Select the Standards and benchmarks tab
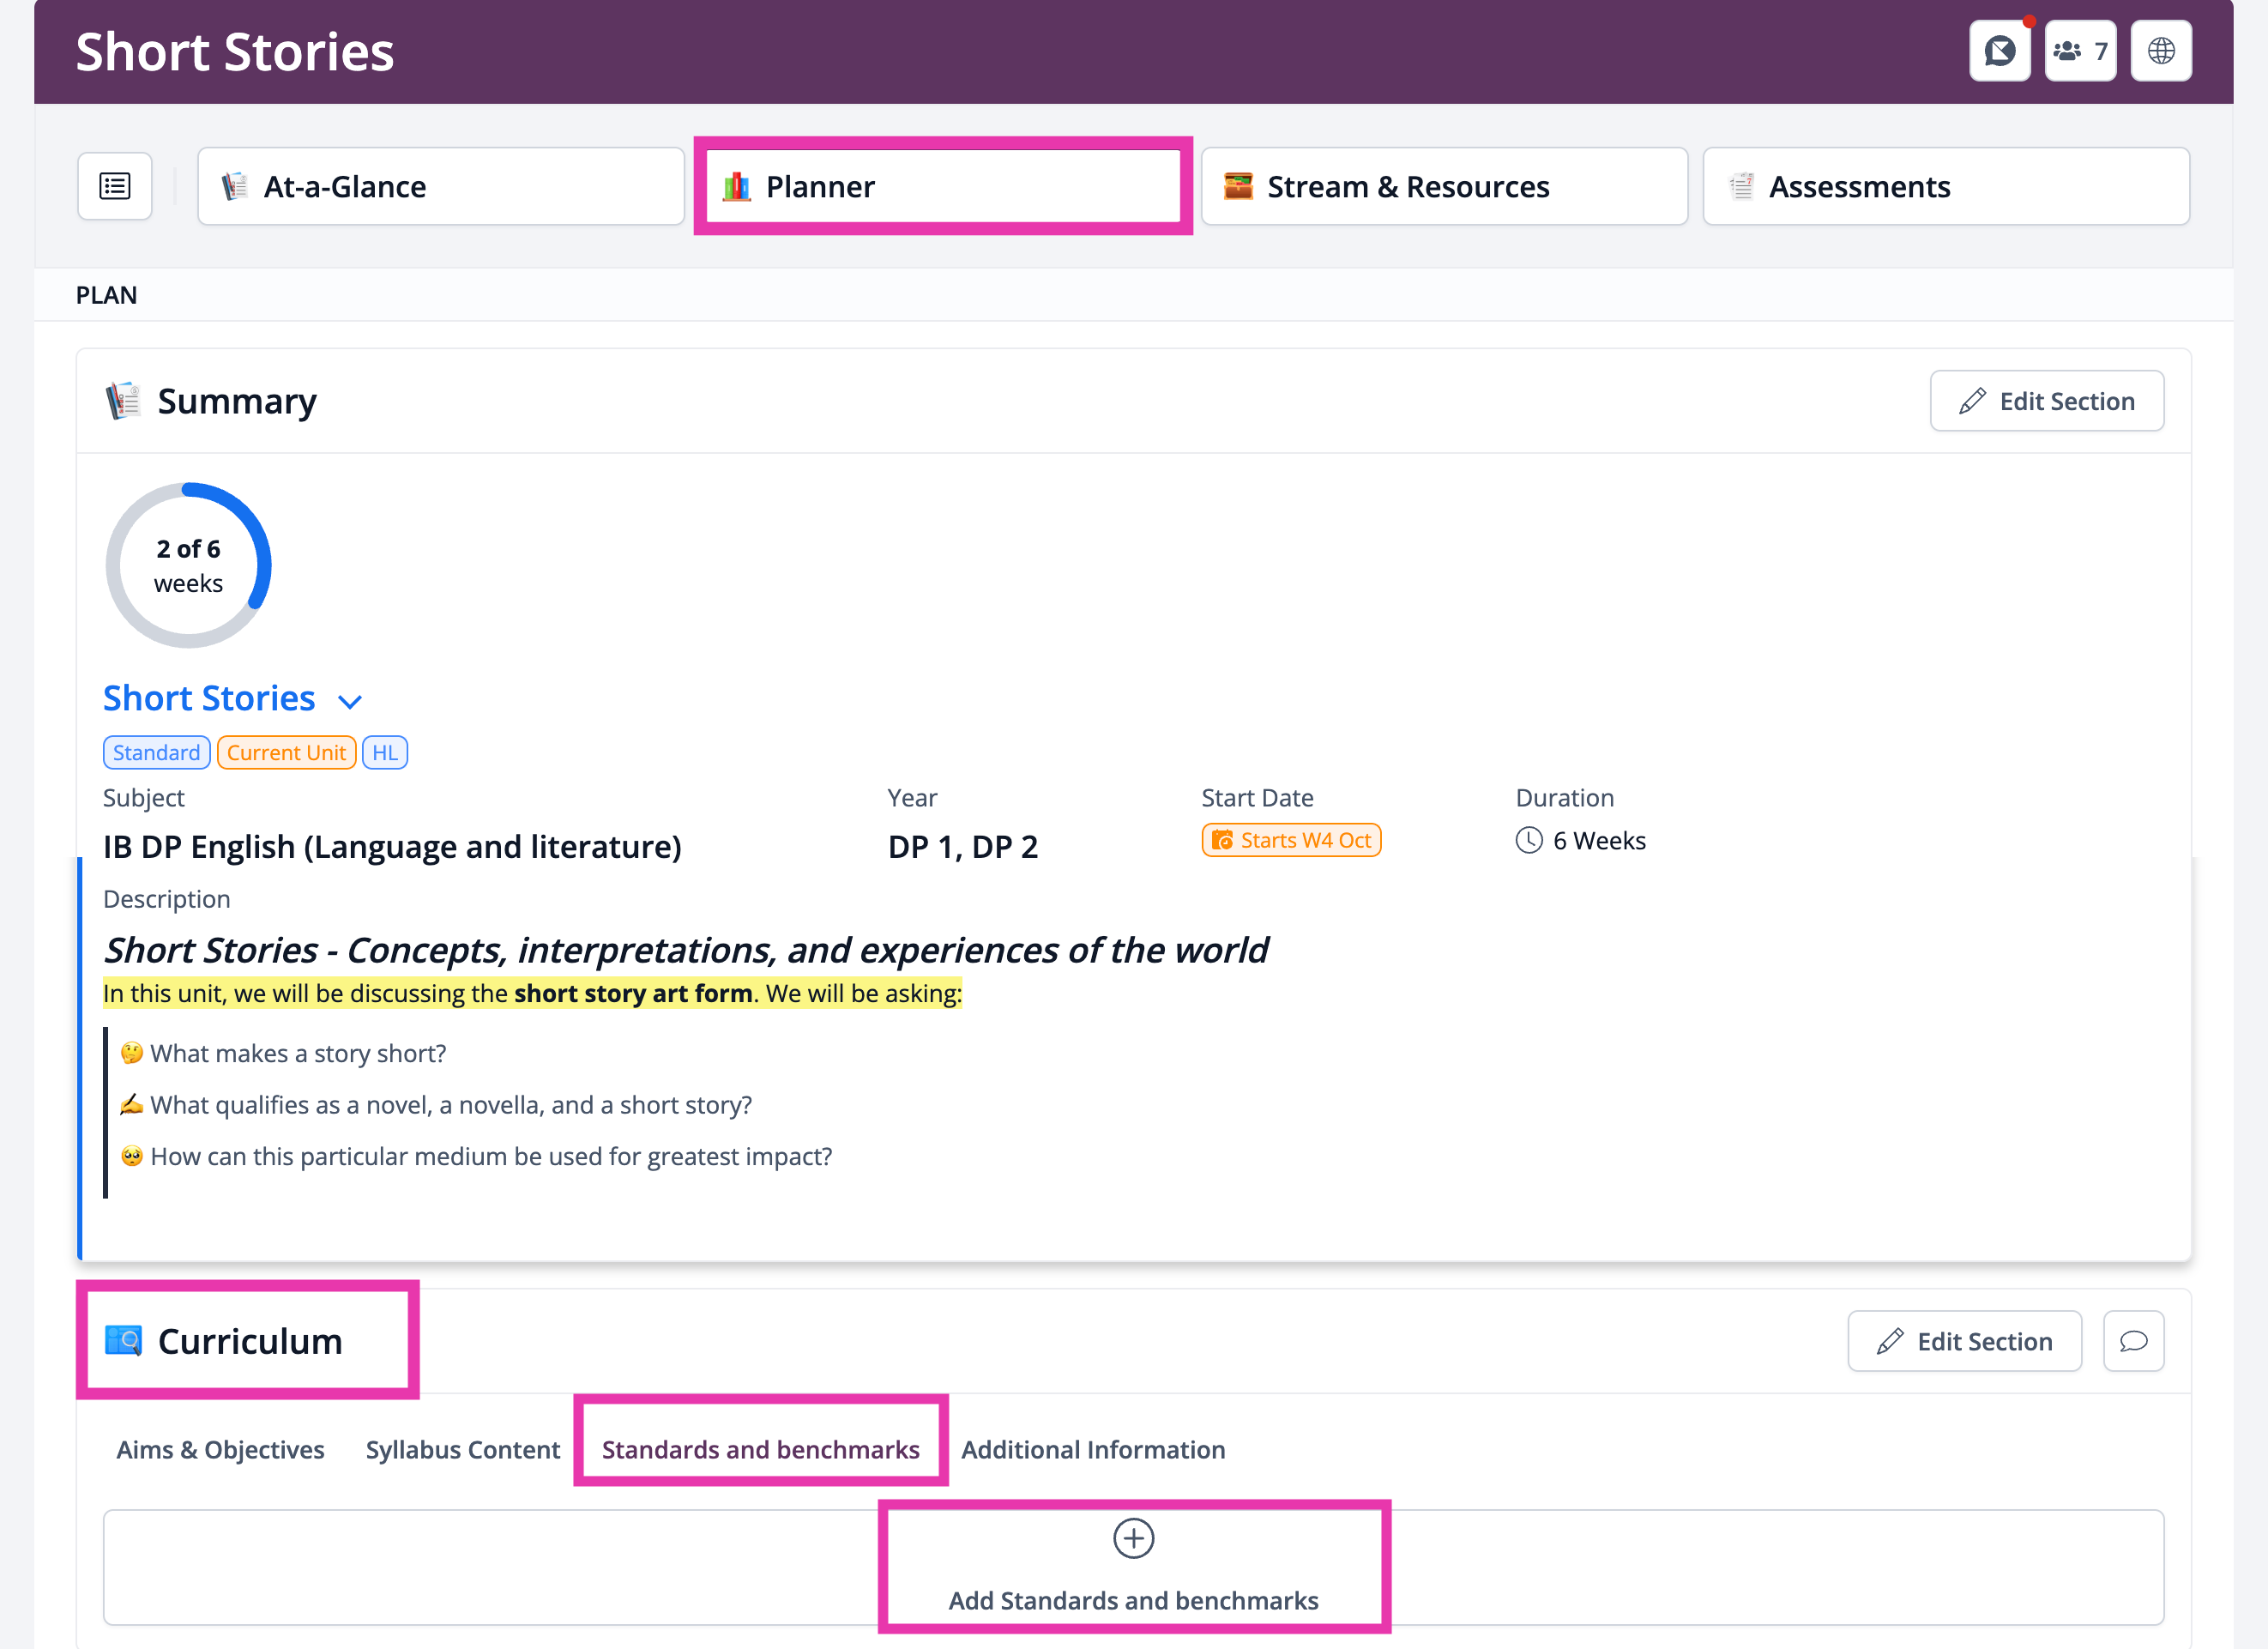2268x1649 pixels. click(760, 1450)
